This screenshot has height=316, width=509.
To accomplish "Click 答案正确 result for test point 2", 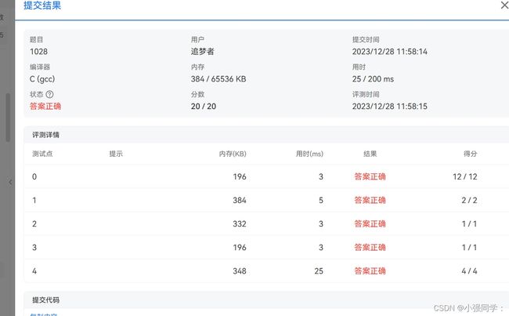I will click(370, 224).
